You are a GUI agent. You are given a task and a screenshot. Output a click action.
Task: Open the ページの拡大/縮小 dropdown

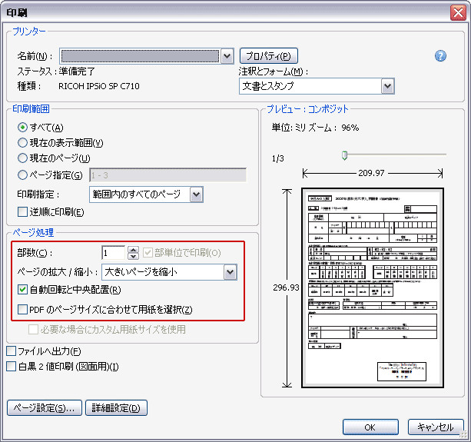(x=230, y=271)
